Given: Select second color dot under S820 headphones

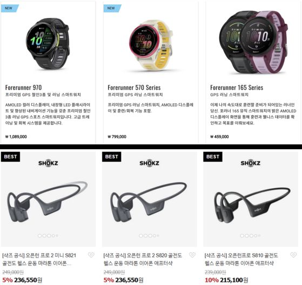Looking at the screenshot, I should (146, 236).
